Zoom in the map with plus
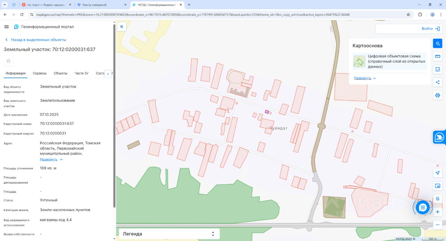This screenshot has width=446, height=241. click(x=438, y=212)
